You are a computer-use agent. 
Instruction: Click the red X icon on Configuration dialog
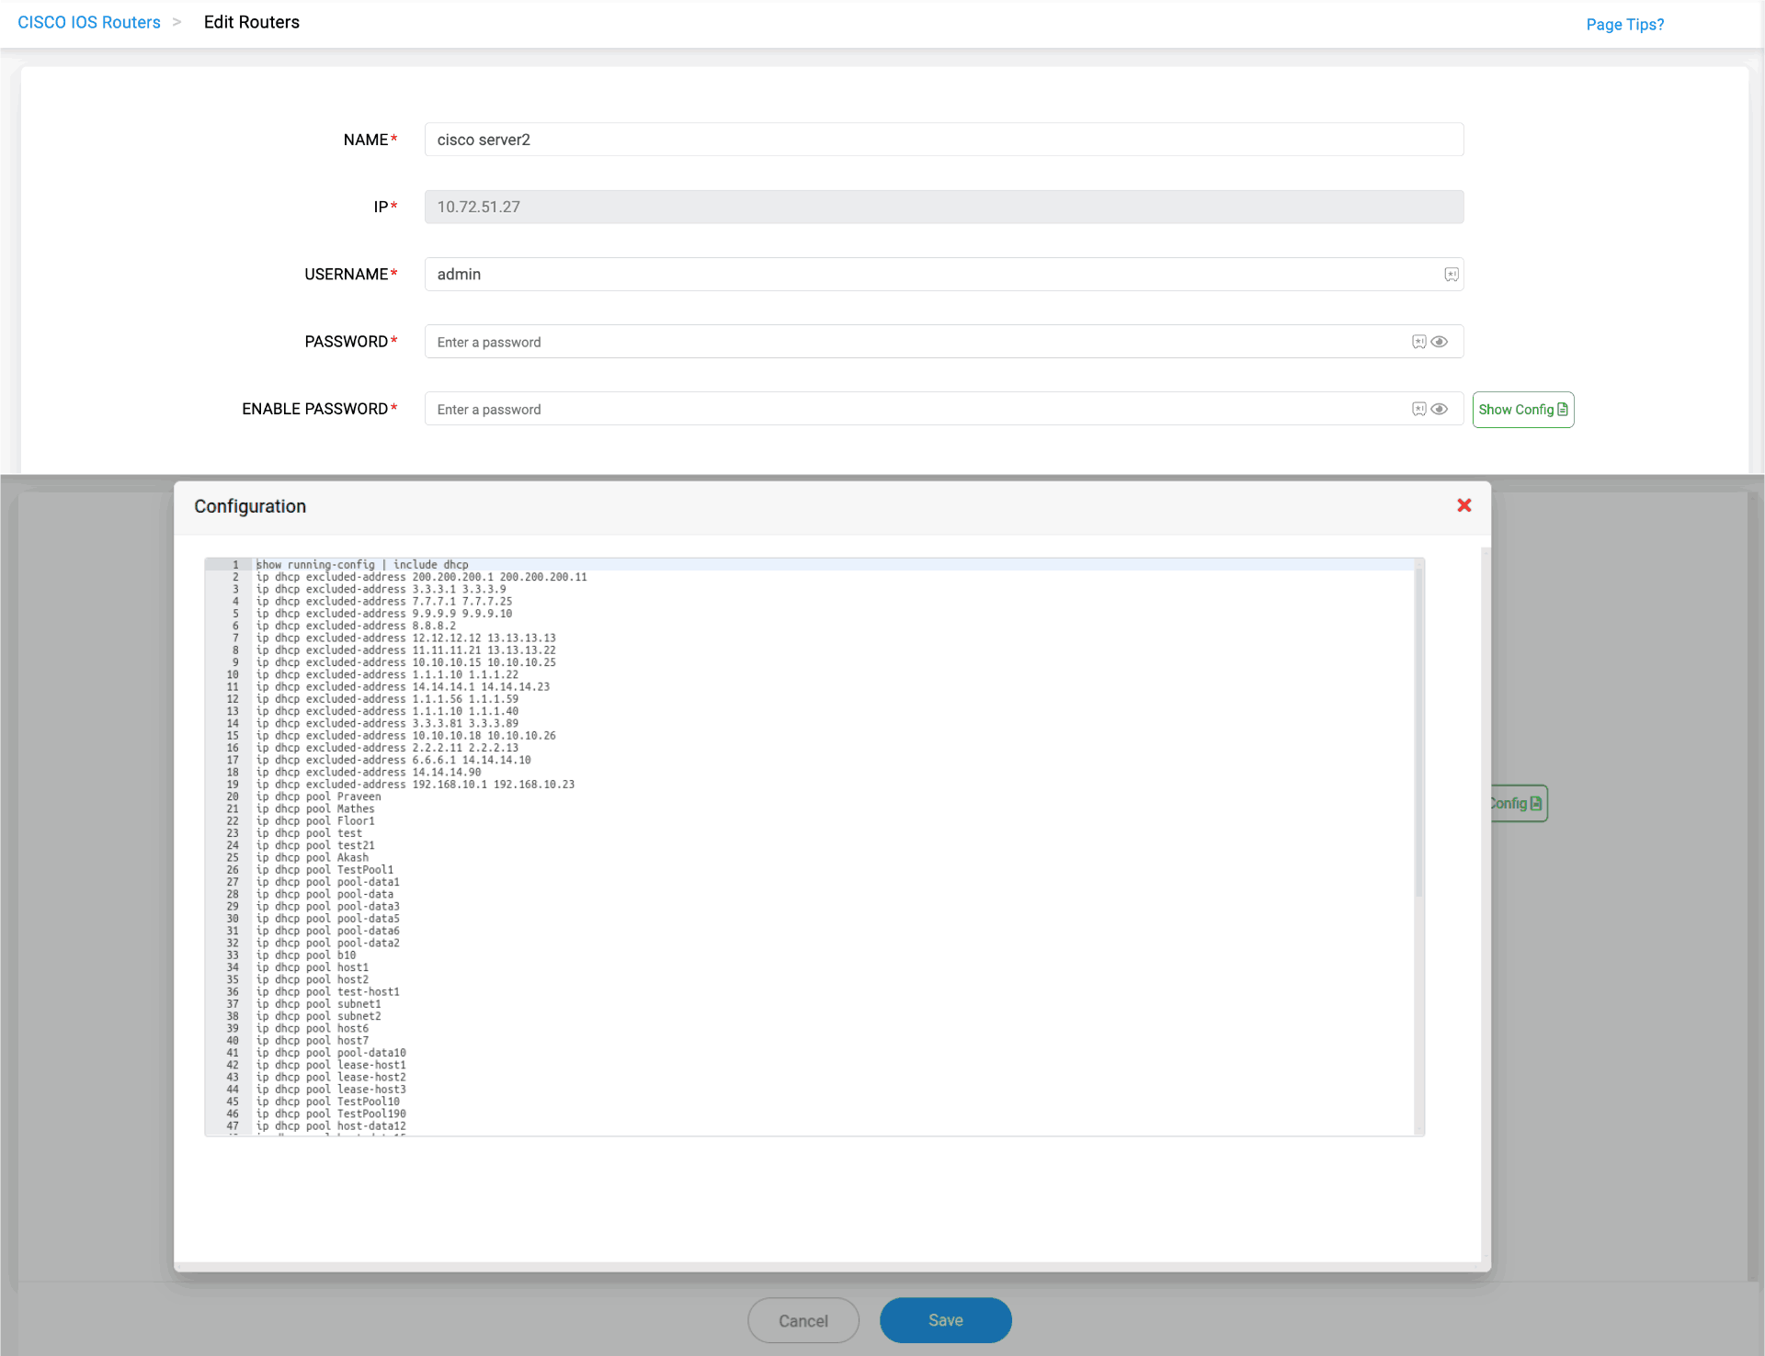1463,505
